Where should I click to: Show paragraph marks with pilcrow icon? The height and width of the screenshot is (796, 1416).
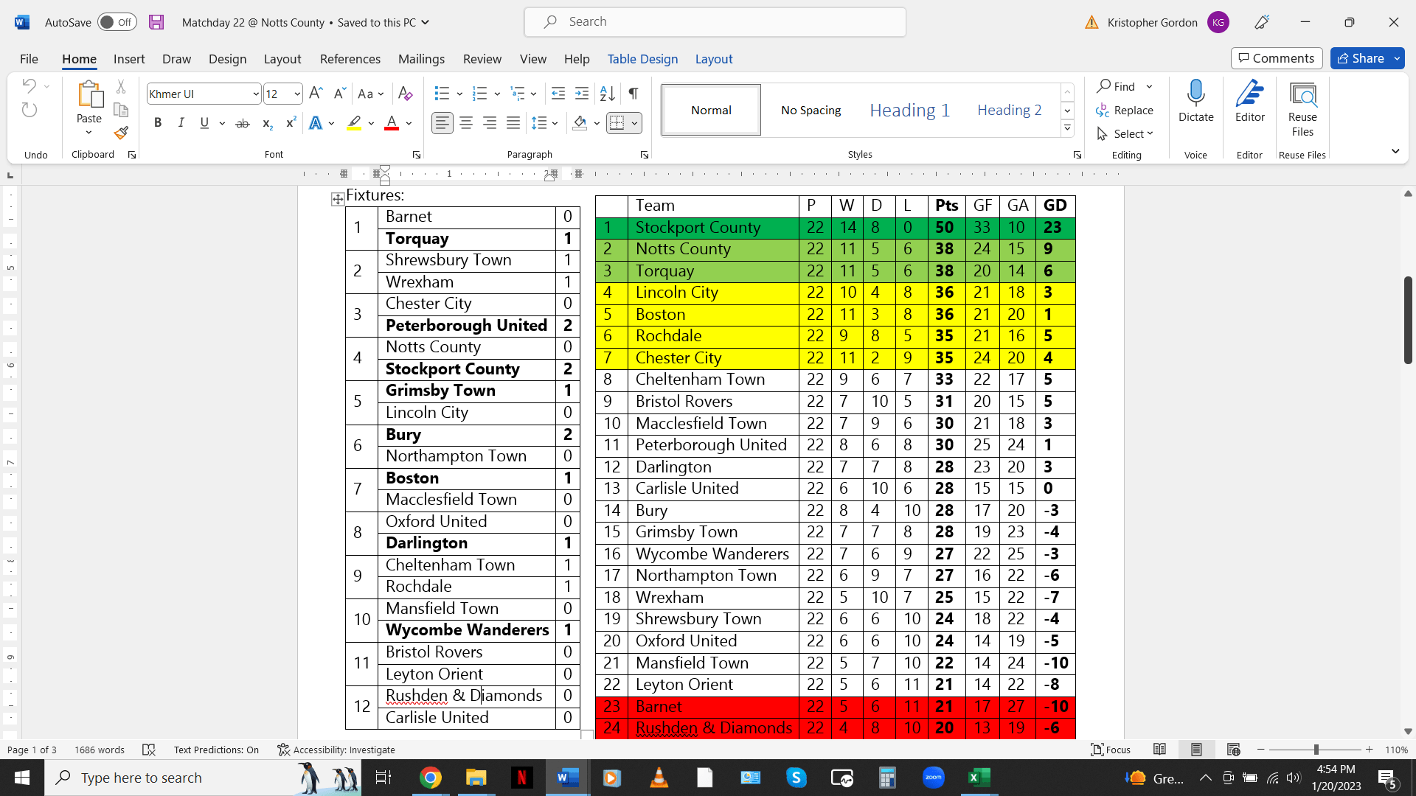pos(633,94)
